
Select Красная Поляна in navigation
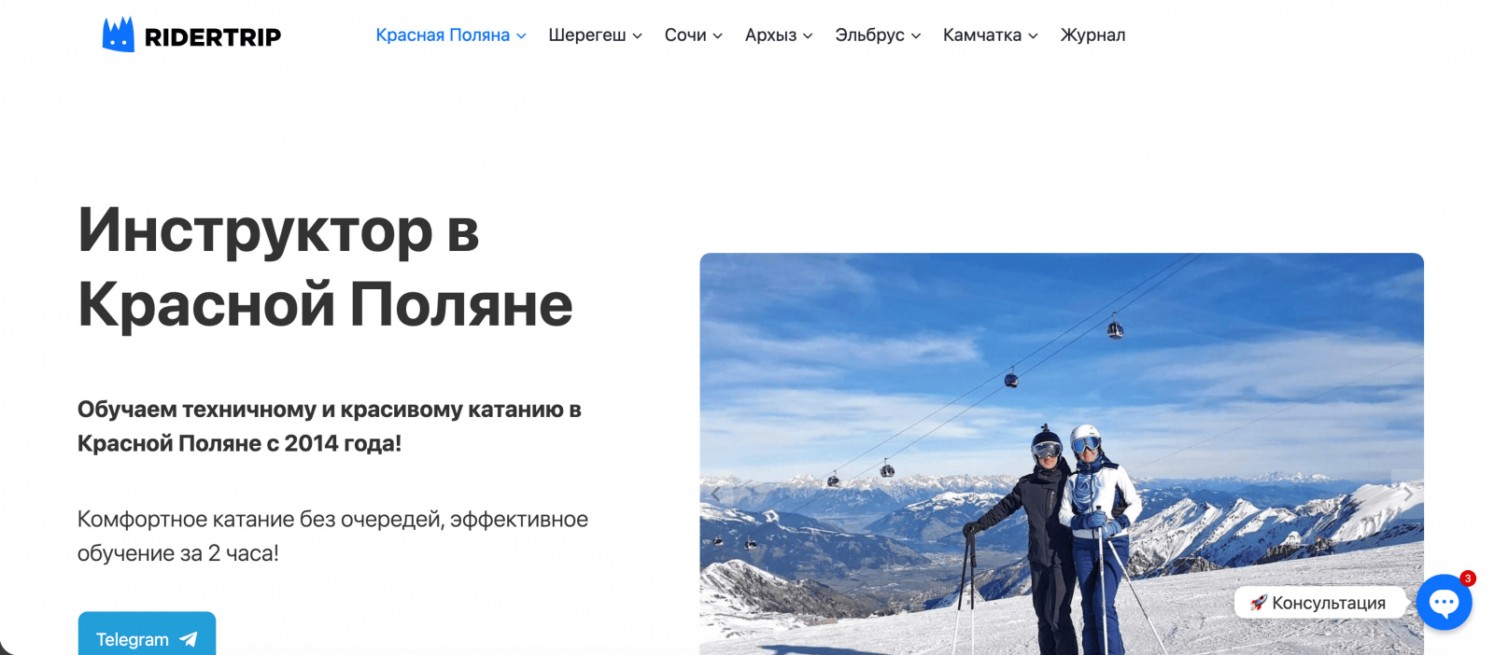[443, 35]
